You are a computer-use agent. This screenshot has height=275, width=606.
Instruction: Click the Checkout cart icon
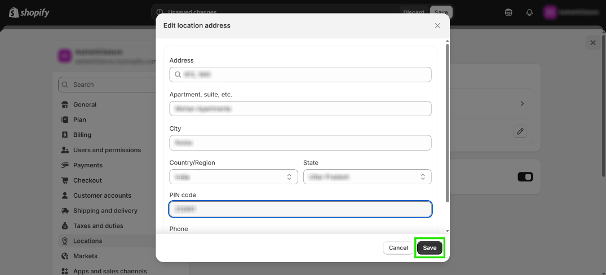pyautogui.click(x=65, y=181)
